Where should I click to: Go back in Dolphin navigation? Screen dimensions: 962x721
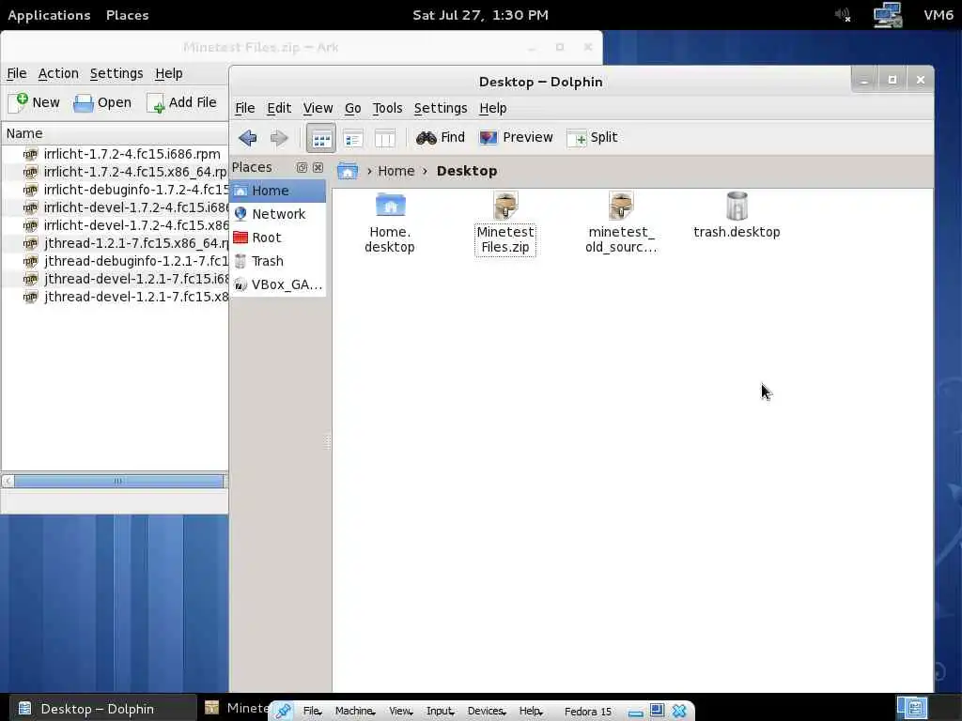pos(248,138)
